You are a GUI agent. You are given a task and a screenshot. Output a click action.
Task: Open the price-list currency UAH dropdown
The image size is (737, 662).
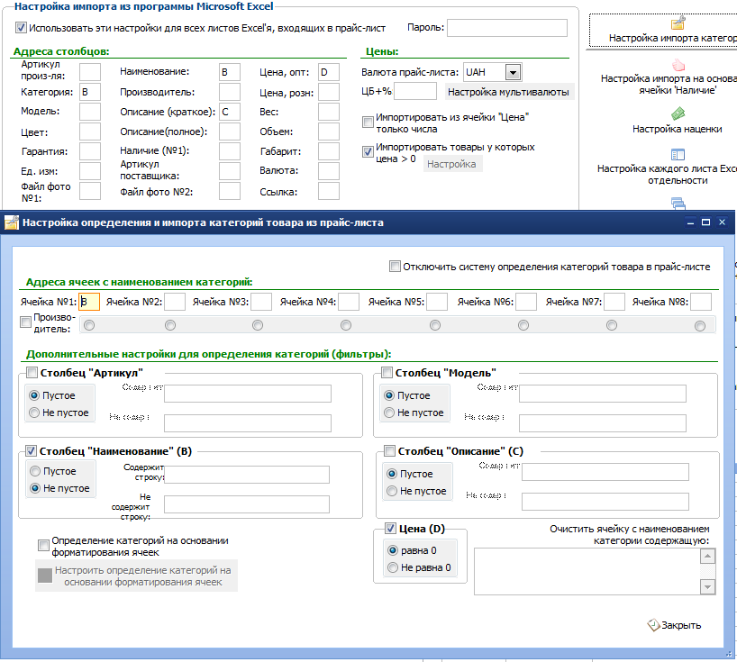(x=514, y=72)
